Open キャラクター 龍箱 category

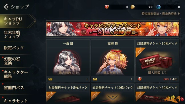click(x=16, y=74)
